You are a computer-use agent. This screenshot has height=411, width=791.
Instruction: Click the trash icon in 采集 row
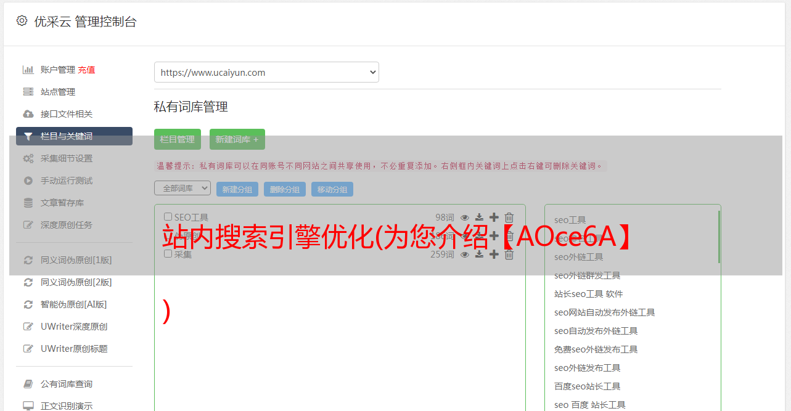[509, 254]
